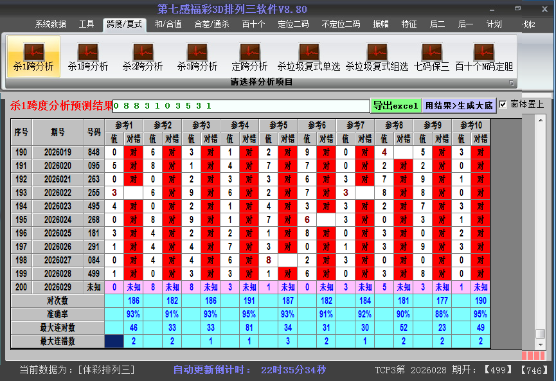Switch to the 和/合值 tab
This screenshot has width=556, height=381.
pos(168,24)
